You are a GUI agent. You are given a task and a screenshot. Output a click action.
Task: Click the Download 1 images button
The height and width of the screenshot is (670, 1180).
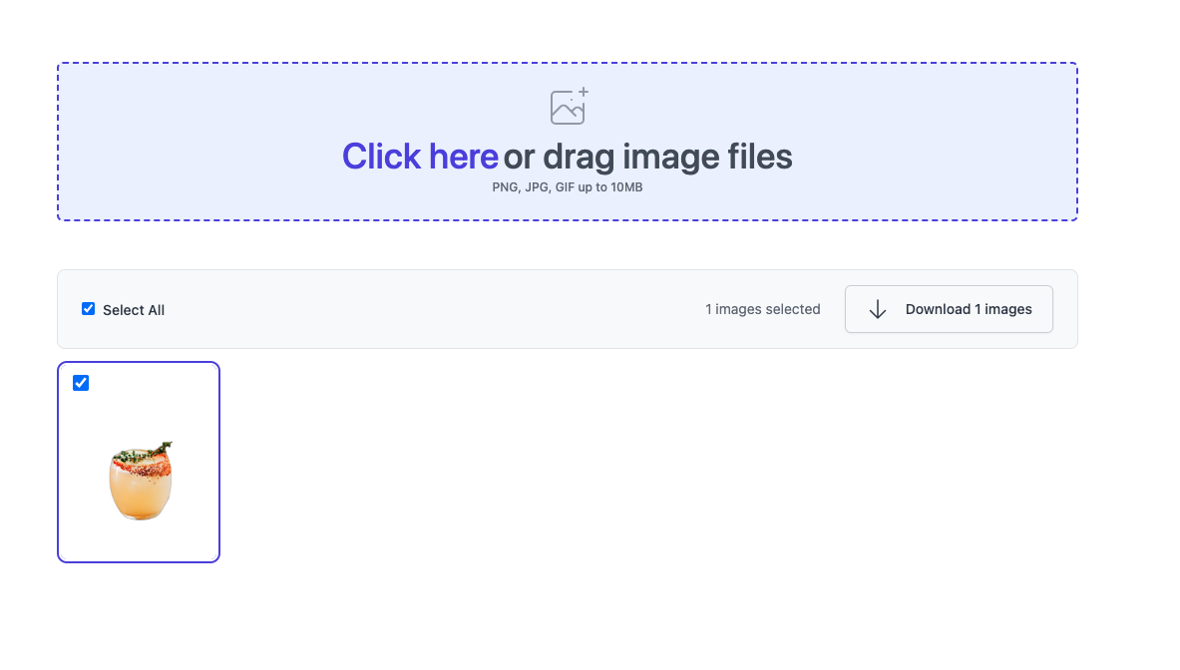[949, 309]
